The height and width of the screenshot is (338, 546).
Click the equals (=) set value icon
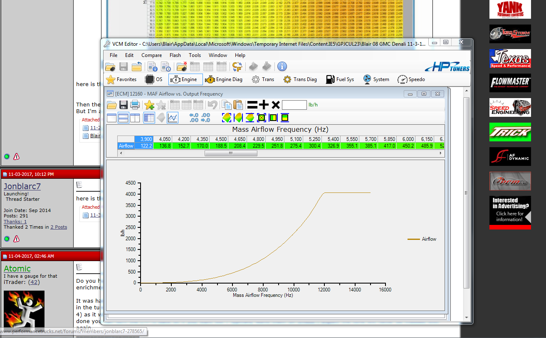click(x=252, y=105)
